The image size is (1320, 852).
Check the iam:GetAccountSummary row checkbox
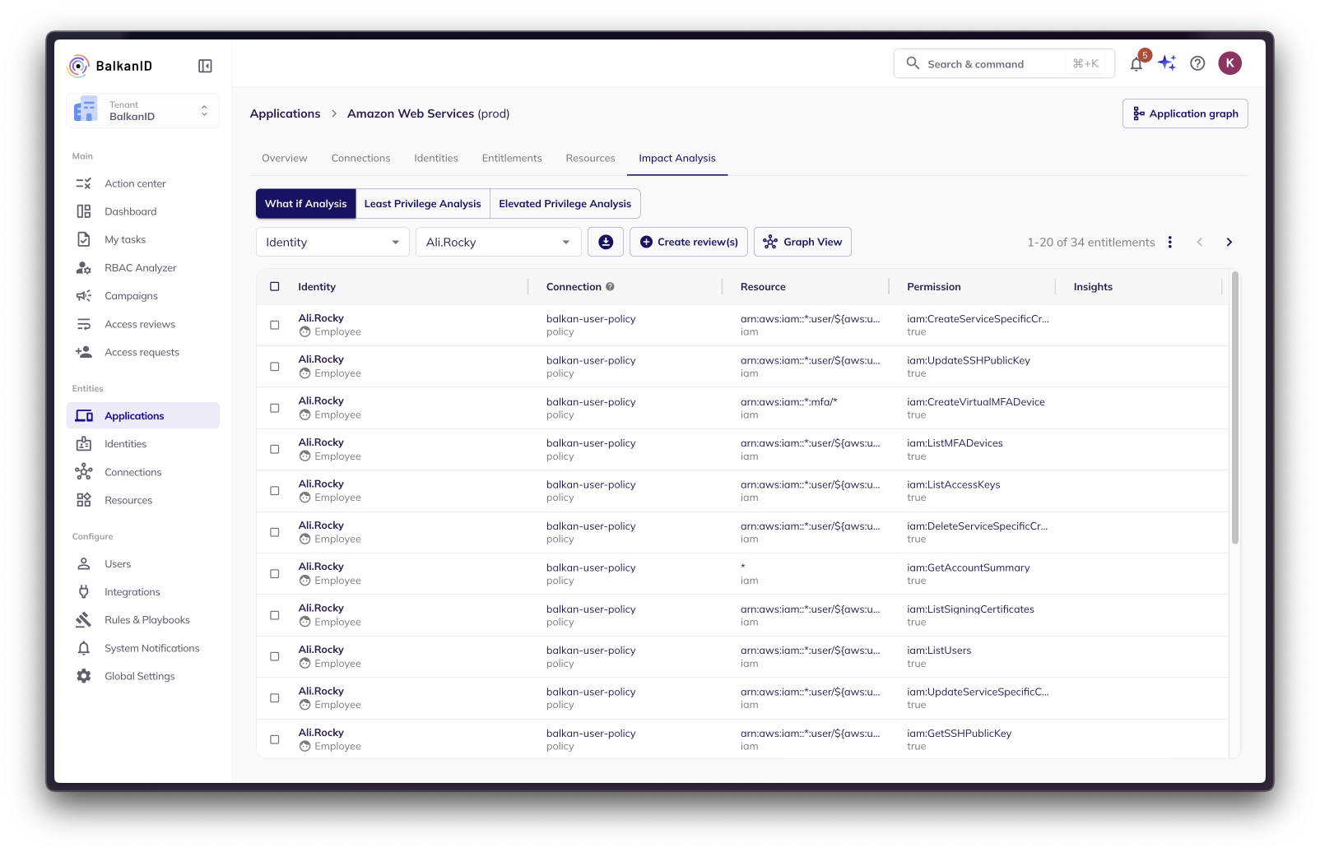[275, 573]
